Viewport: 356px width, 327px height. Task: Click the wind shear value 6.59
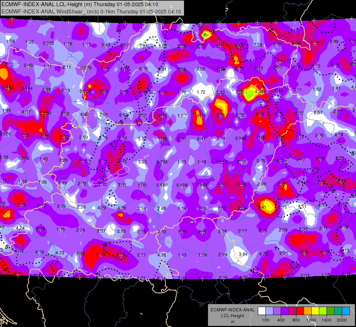[x=320, y=159]
